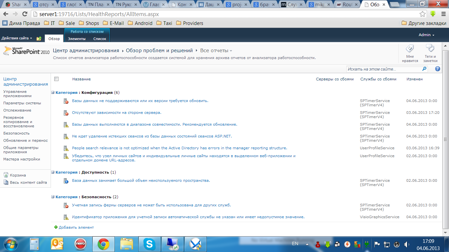Go back with browser back arrow
The height and width of the screenshot is (252, 449).
6,14
